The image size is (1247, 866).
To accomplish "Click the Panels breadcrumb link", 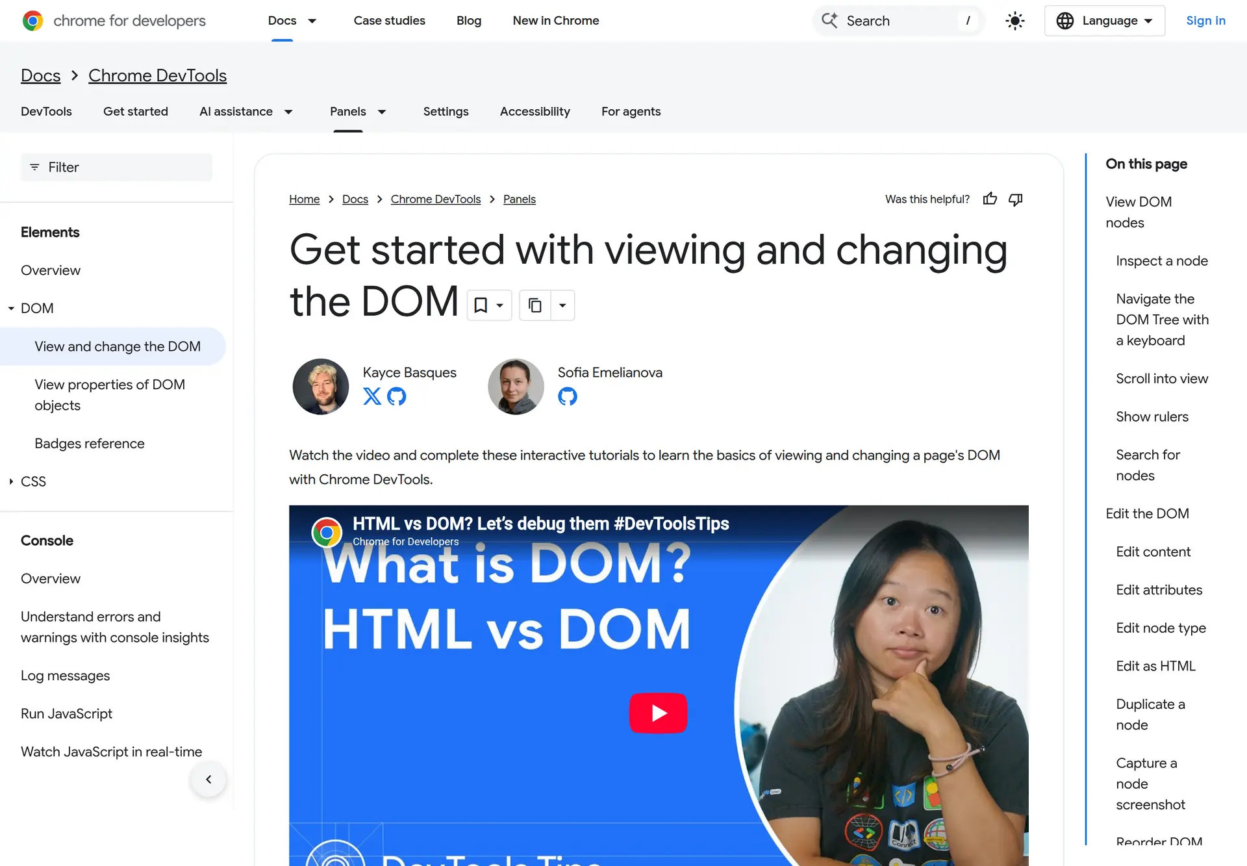I will (x=520, y=199).
